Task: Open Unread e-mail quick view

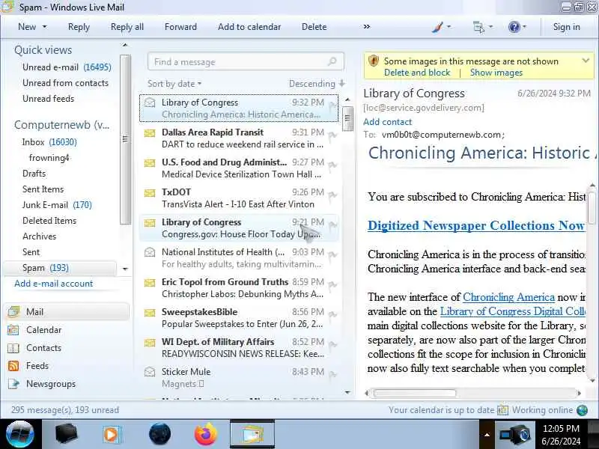Action: pyautogui.click(x=67, y=67)
